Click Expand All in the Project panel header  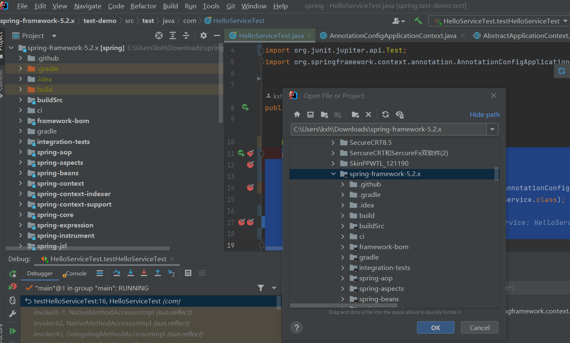173,35
